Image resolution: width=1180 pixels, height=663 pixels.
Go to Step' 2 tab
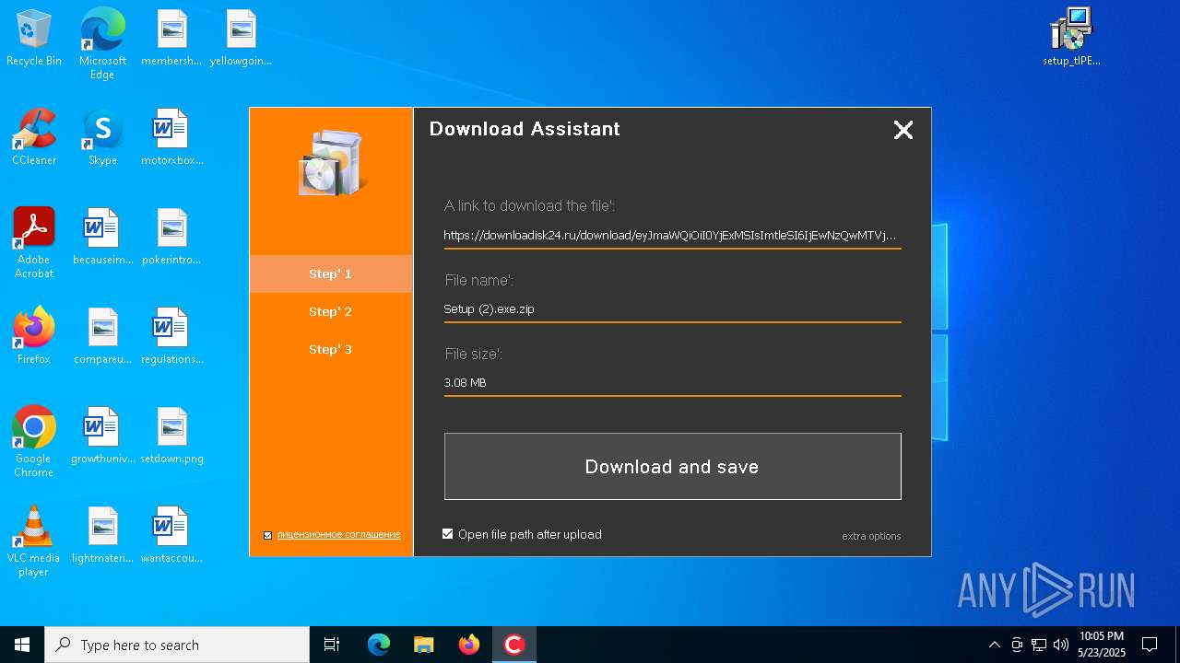[x=331, y=311]
